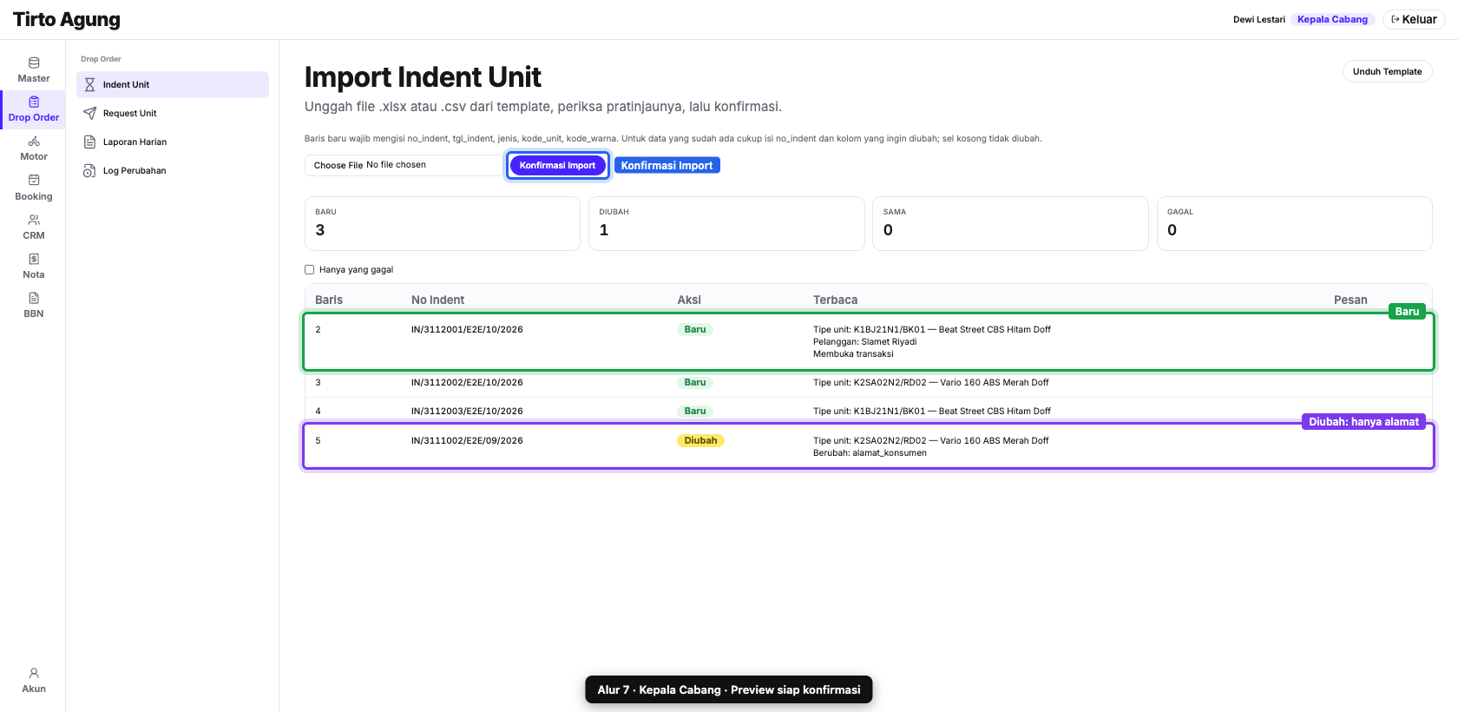Viewport: 1458px width, 712px height.
Task: Click the SAMA summary card showing 0
Action: click(x=1010, y=223)
